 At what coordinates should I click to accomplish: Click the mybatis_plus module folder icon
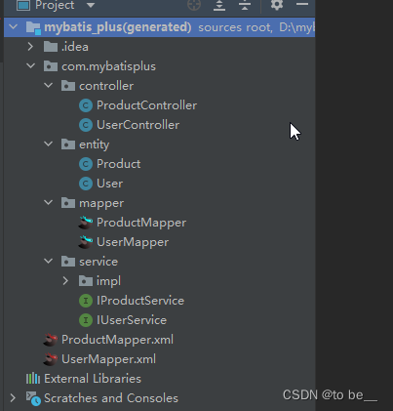(33, 27)
